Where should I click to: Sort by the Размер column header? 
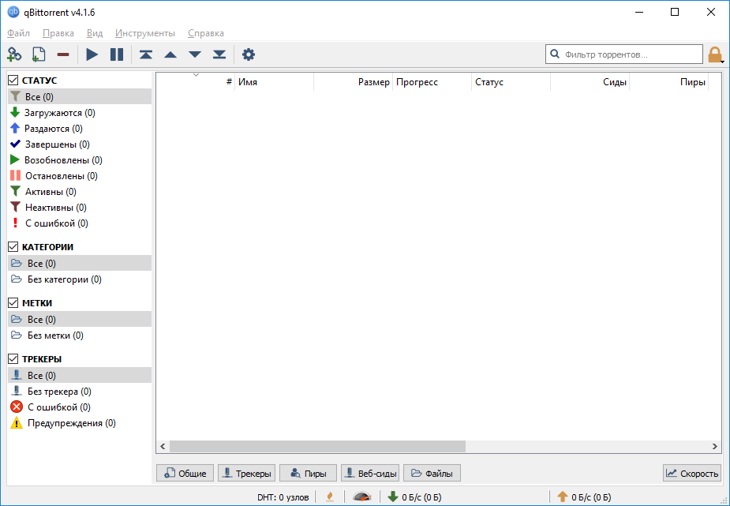point(354,82)
